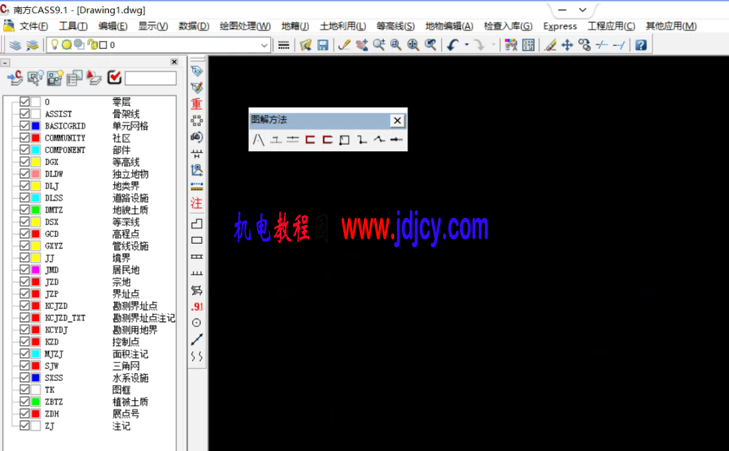
Task: Click the last arrow icon in 图解方法 toolbar
Action: click(396, 139)
